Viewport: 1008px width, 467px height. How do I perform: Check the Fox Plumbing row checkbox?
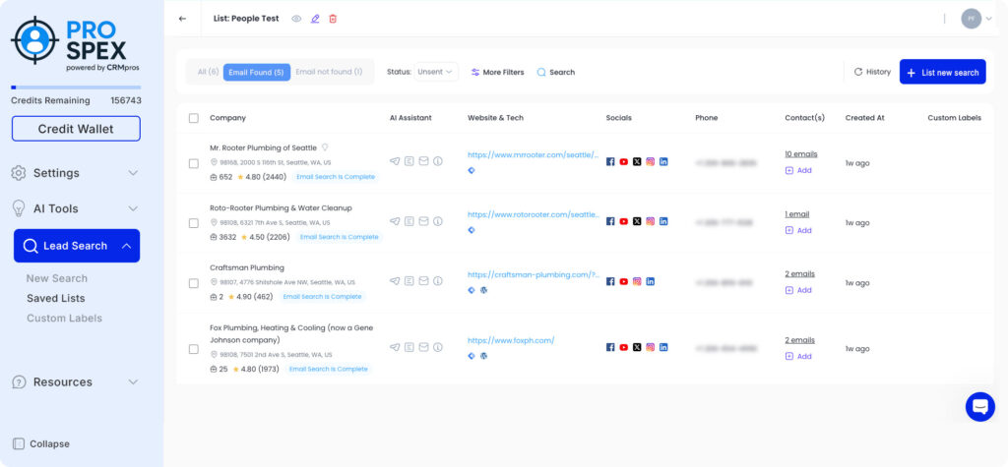pyautogui.click(x=194, y=349)
